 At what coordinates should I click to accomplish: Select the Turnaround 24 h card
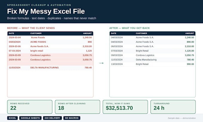pos(173,107)
